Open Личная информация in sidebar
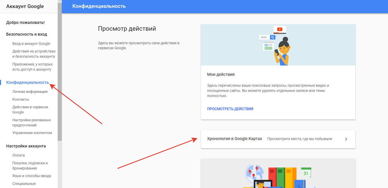 [x=30, y=92]
